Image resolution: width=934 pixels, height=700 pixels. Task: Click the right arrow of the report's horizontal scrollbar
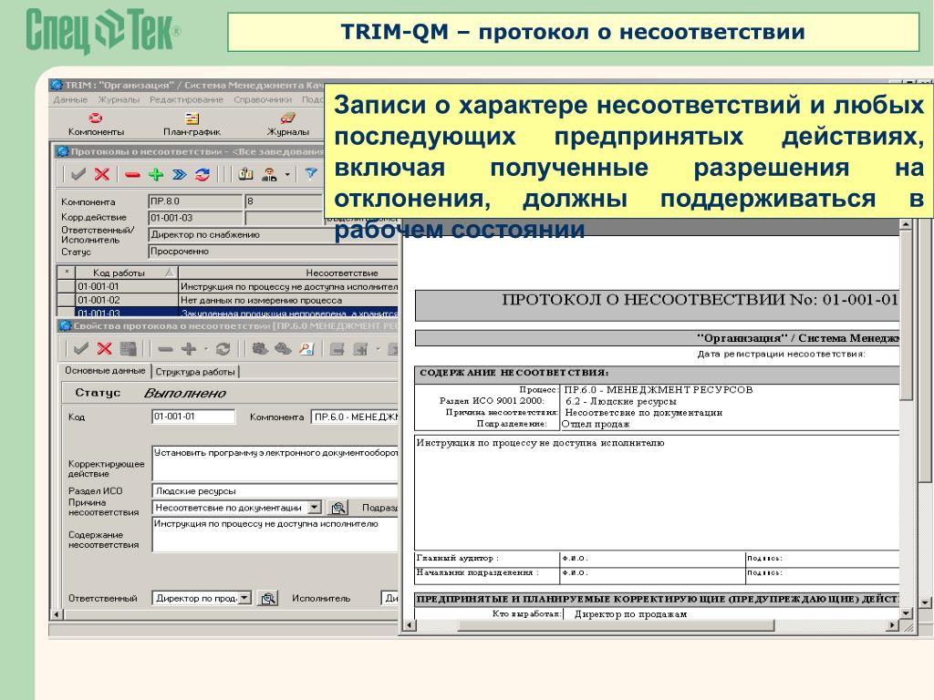(892, 625)
